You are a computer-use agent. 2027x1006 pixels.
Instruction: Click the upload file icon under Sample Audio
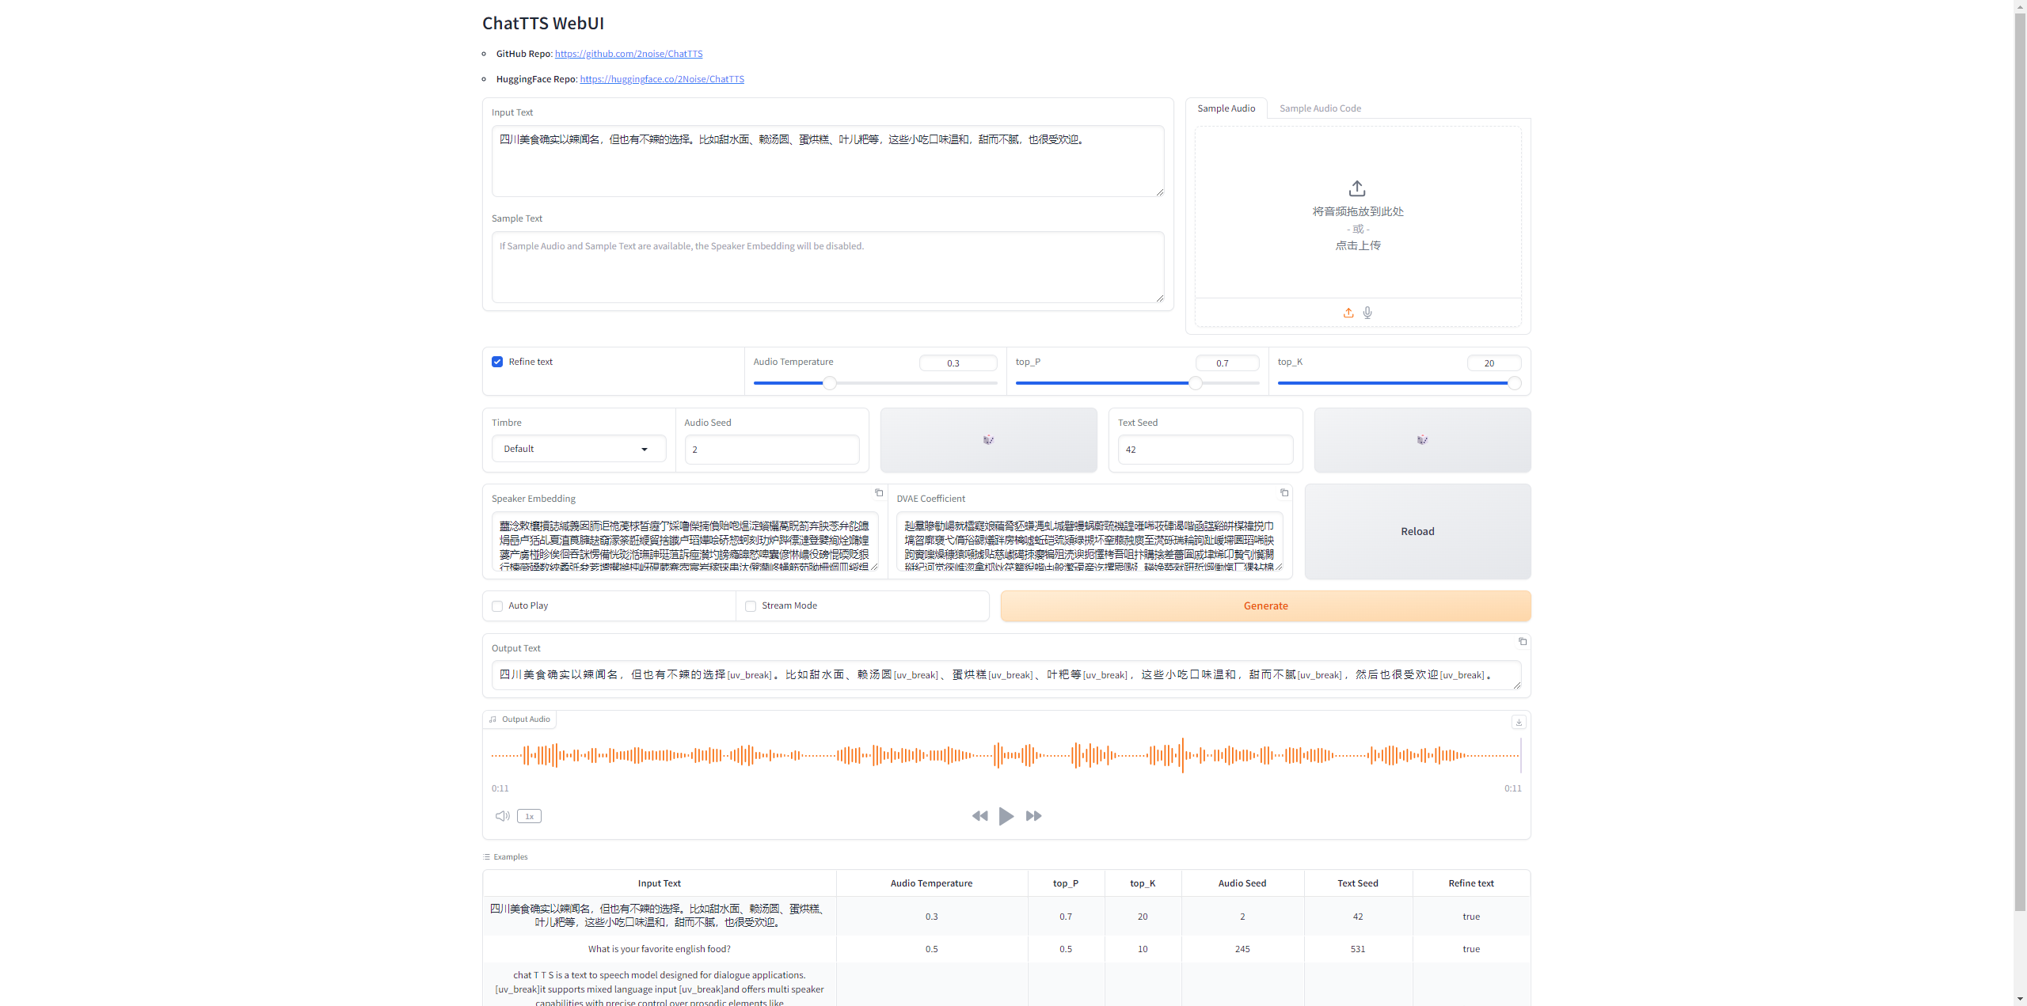pos(1348,313)
